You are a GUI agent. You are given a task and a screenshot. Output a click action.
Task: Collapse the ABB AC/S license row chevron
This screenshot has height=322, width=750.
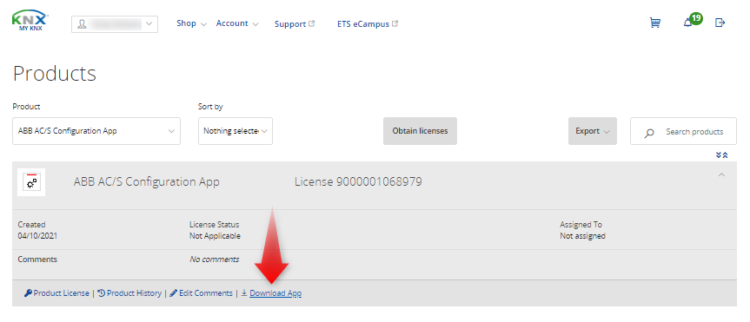click(x=721, y=175)
